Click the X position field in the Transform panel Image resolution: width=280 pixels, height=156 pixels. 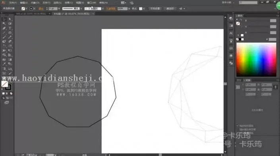(250, 85)
